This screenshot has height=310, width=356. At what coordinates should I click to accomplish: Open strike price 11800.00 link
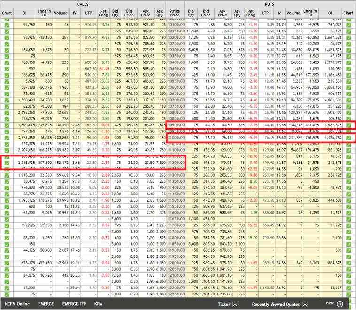pyautogui.click(x=176, y=238)
